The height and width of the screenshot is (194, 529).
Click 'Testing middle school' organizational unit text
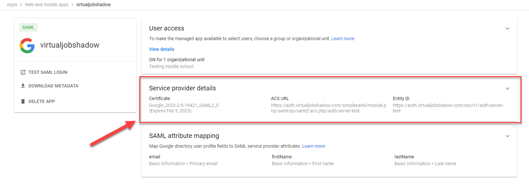171,66
